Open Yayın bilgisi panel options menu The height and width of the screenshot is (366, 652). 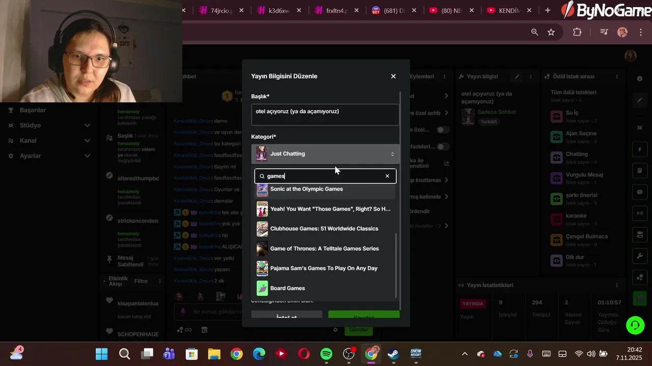point(531,77)
